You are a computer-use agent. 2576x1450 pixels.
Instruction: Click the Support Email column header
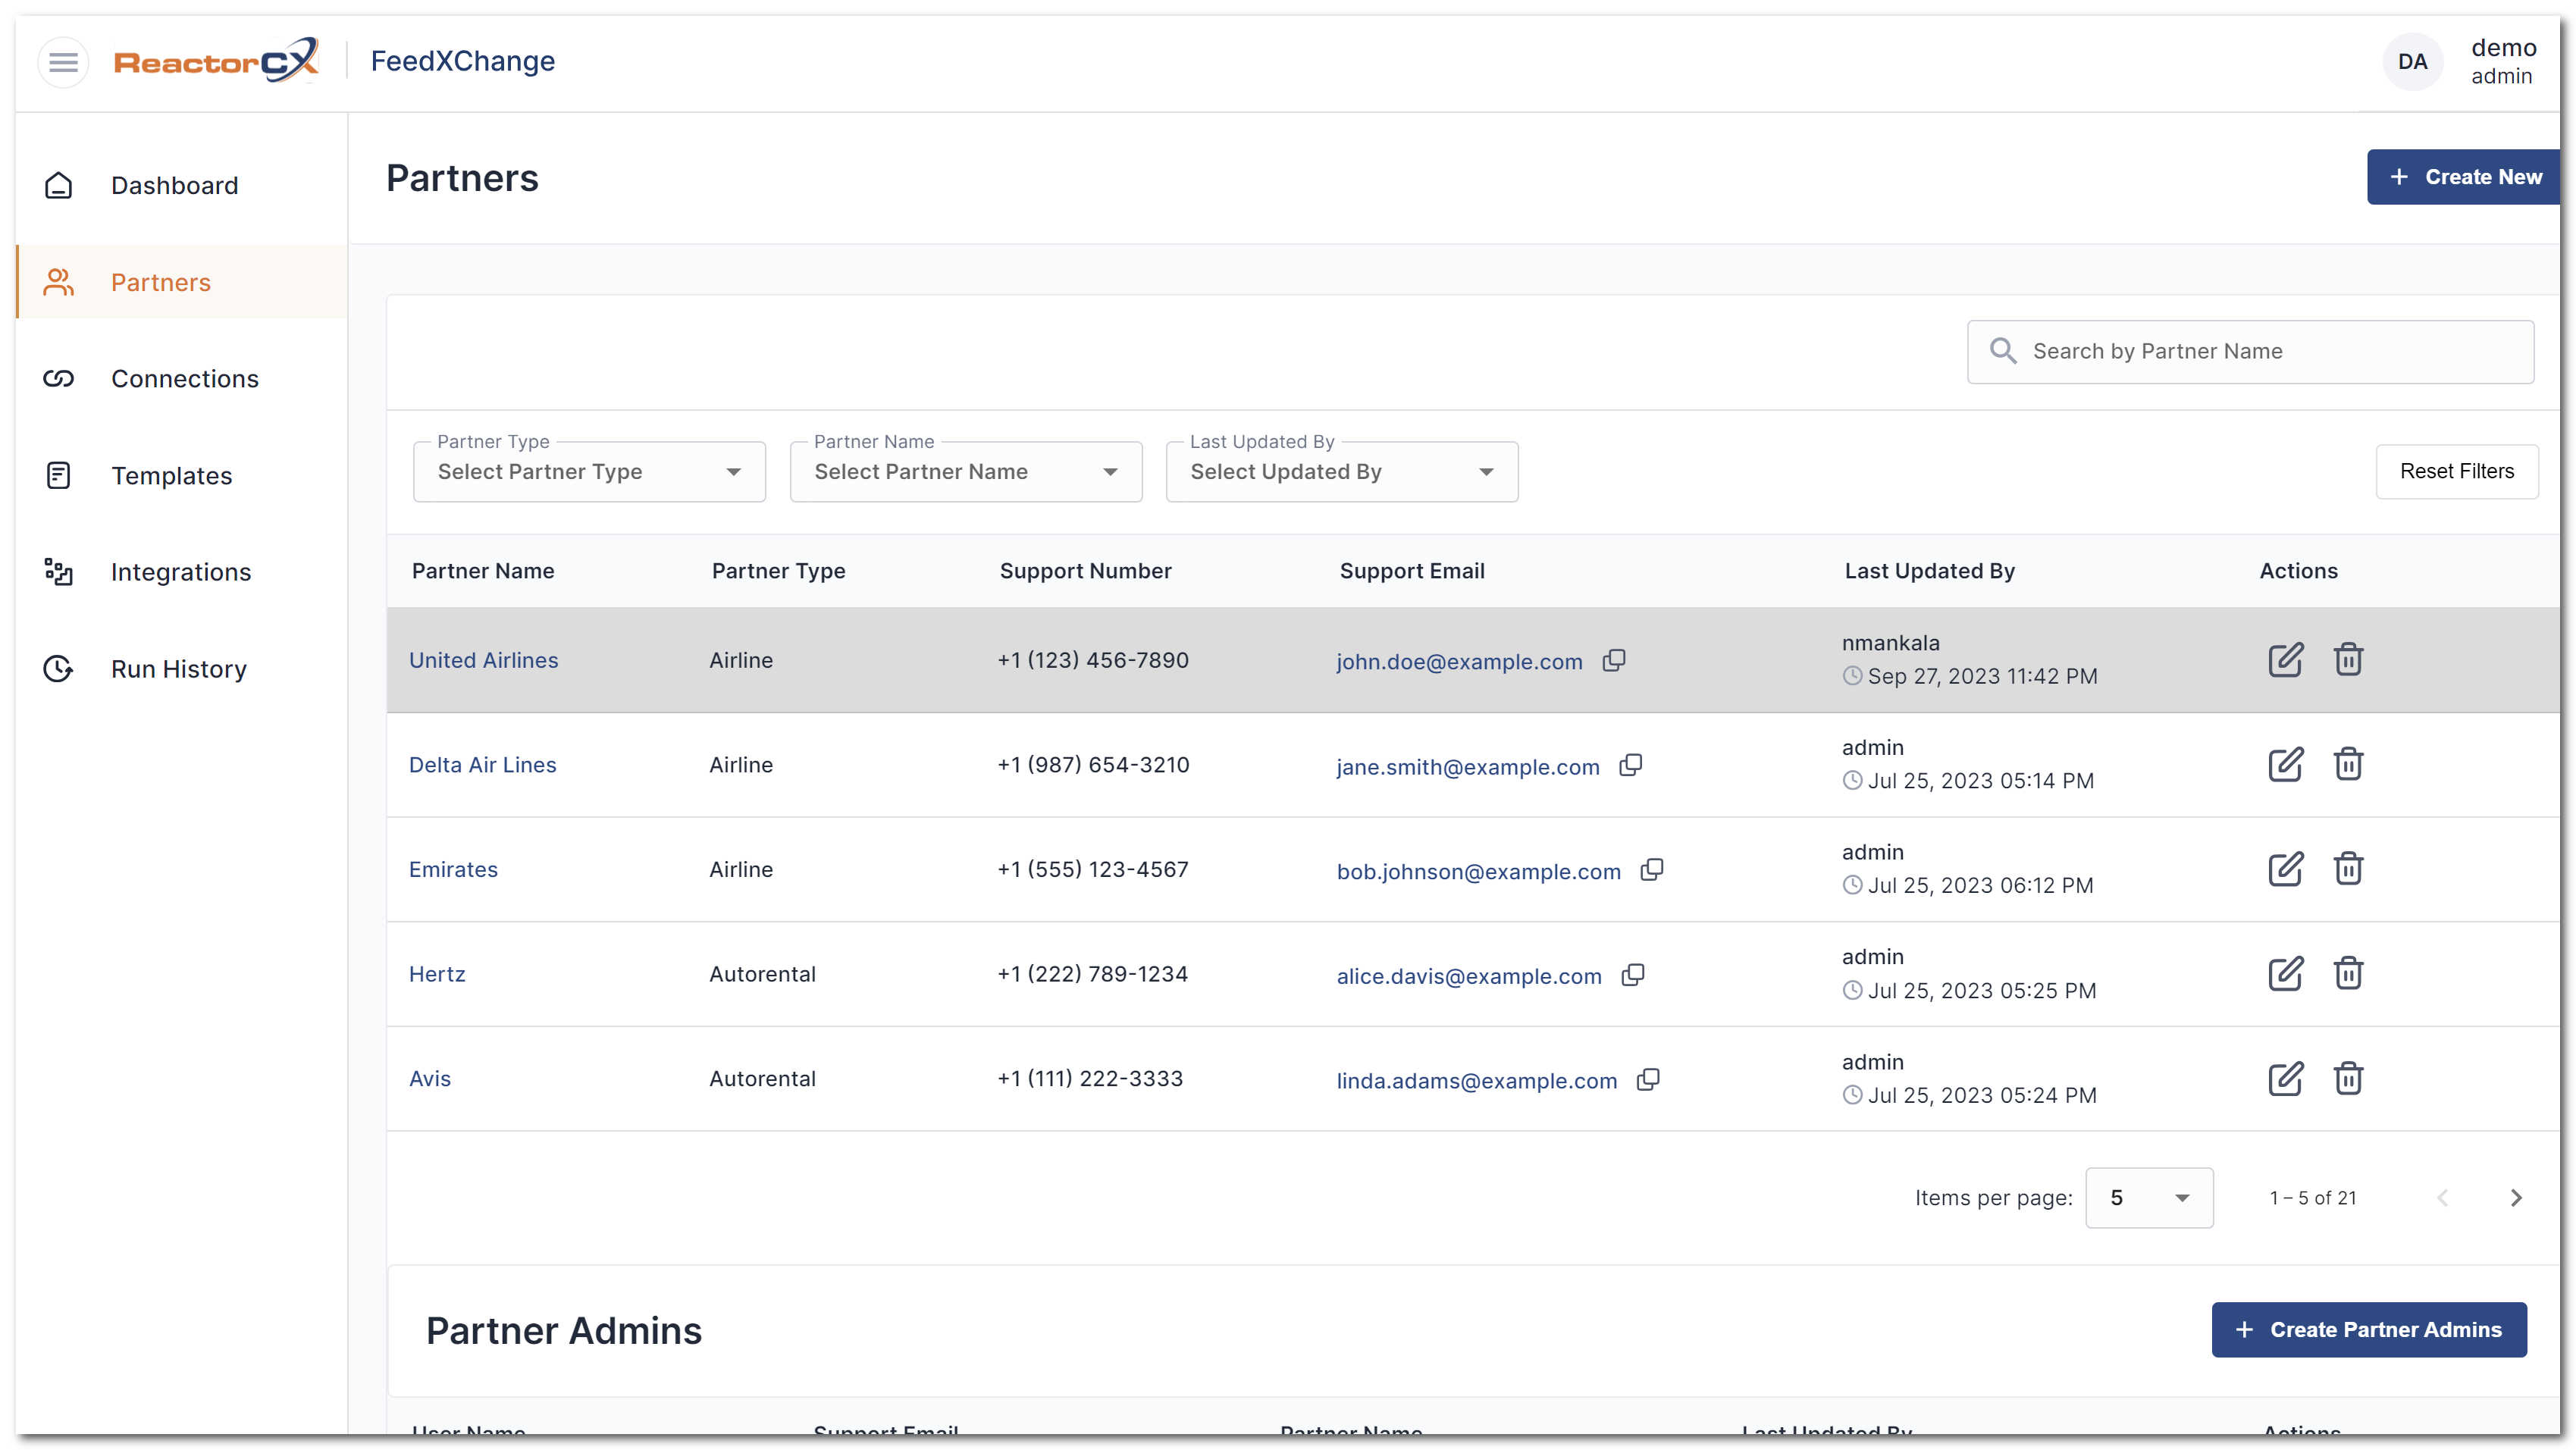[x=1412, y=571]
